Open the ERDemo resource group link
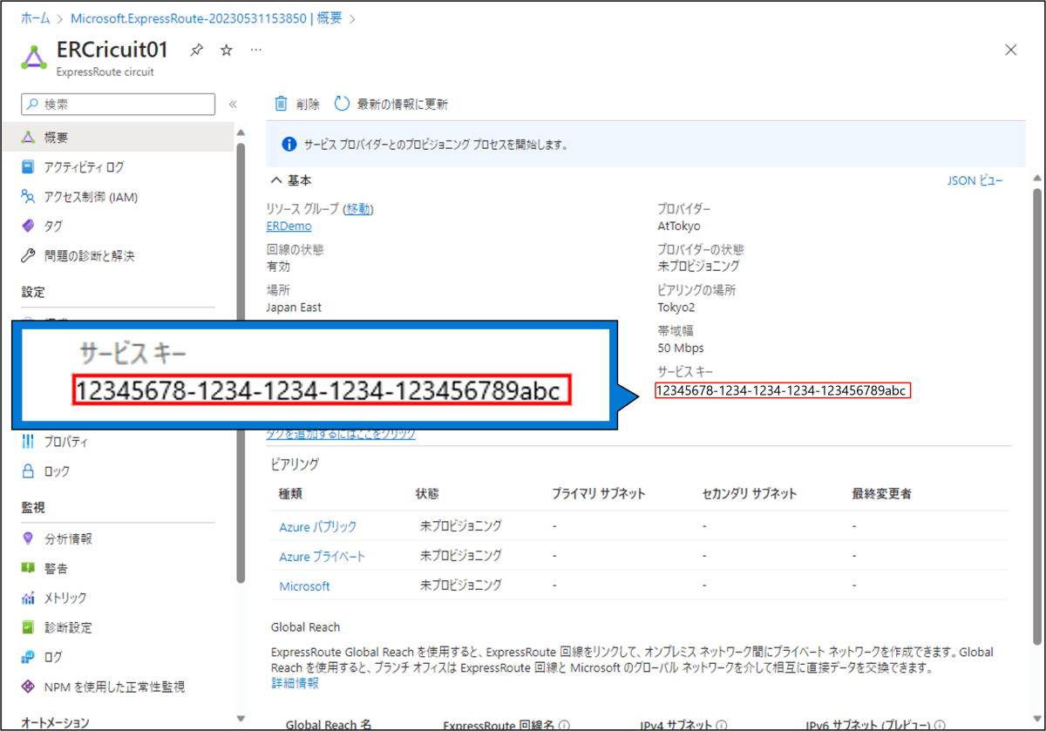The height and width of the screenshot is (731, 1046). [x=289, y=226]
